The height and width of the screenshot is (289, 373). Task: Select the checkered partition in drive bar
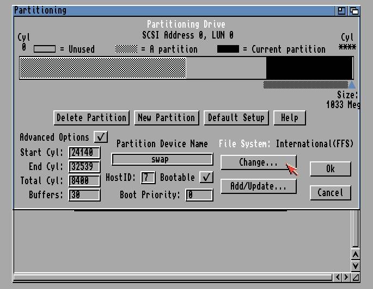103,68
